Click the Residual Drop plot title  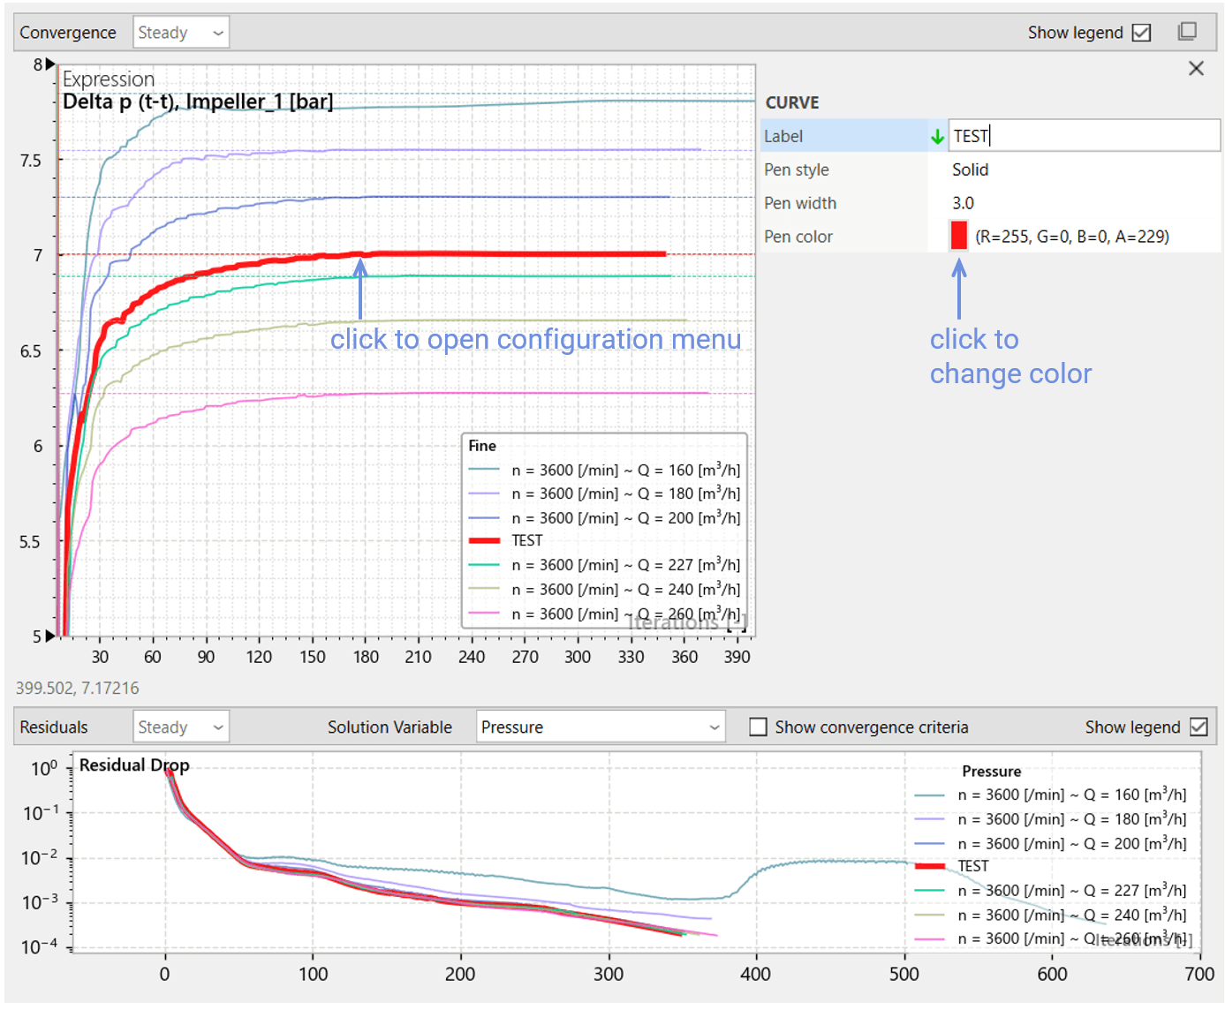coord(134,765)
